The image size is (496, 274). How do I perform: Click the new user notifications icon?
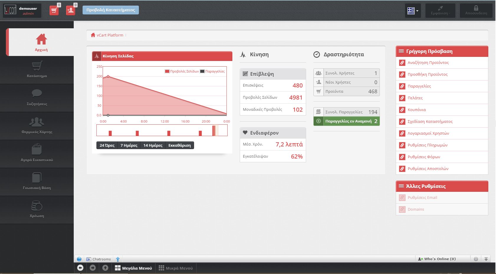70,11
